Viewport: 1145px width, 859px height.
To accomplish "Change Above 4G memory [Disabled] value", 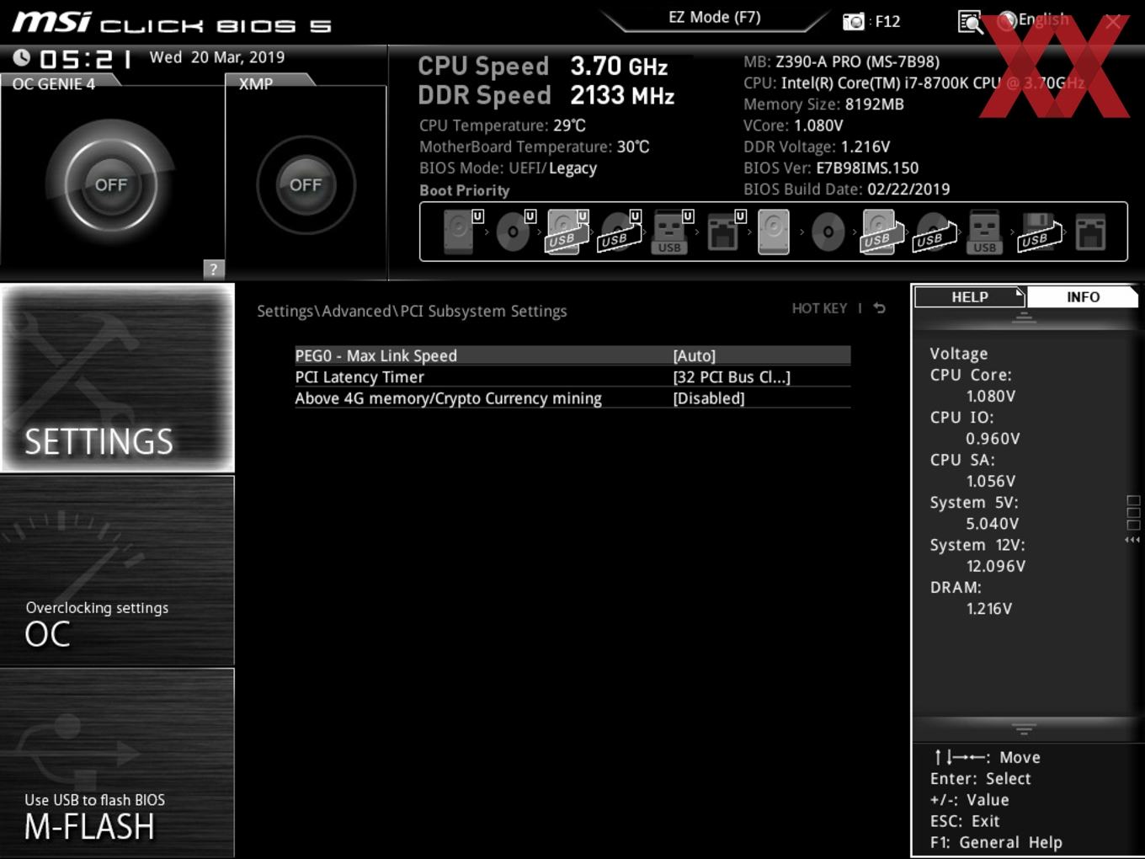I will click(709, 398).
